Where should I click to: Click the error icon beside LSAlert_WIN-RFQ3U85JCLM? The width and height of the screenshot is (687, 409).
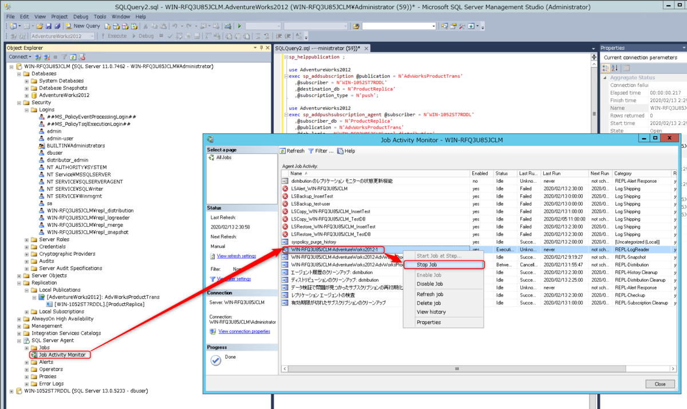286,189
